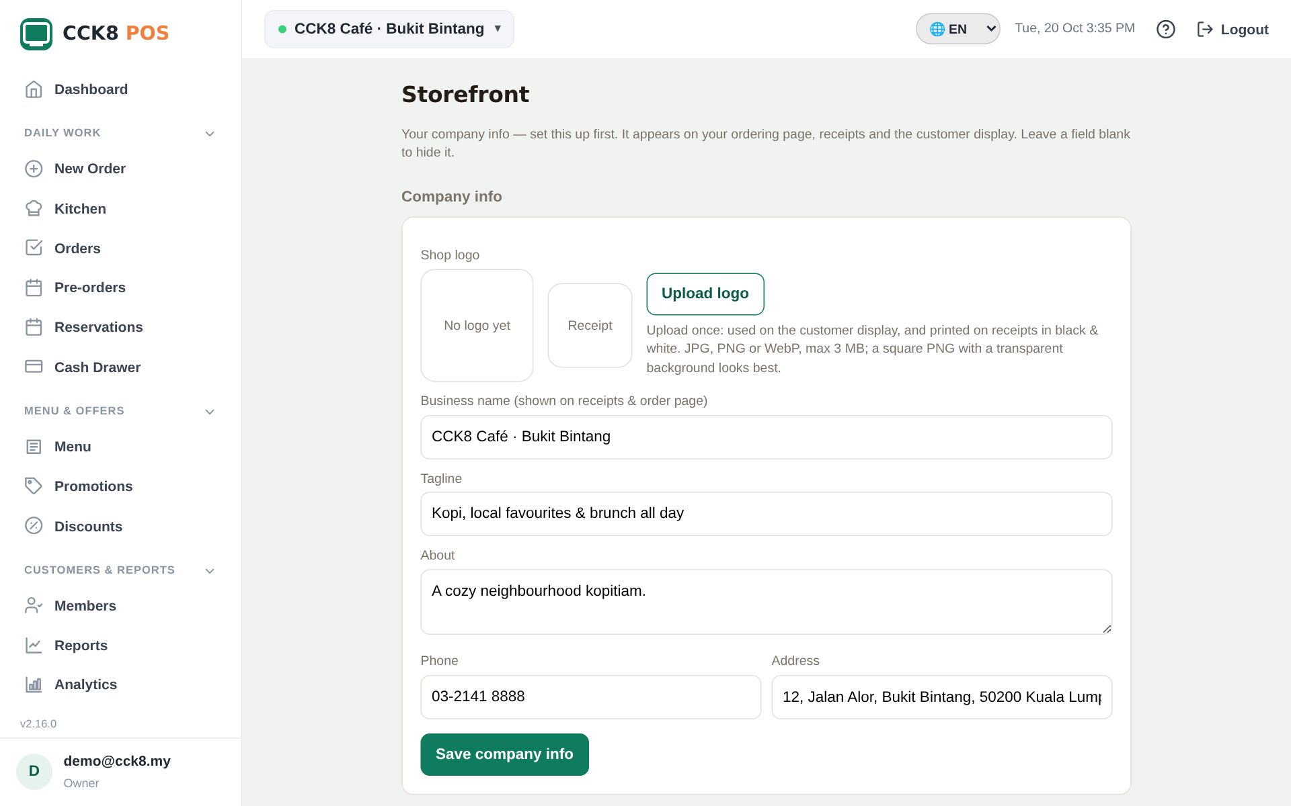This screenshot has width=1291, height=806.
Task: Open the outlet selector CCK8 Café dropdown
Action: pyautogui.click(x=389, y=29)
